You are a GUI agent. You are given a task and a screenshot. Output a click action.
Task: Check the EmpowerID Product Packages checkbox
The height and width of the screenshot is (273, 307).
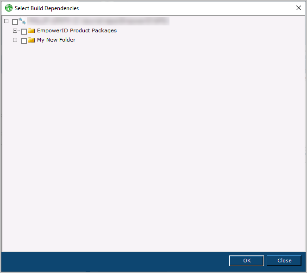(x=24, y=31)
